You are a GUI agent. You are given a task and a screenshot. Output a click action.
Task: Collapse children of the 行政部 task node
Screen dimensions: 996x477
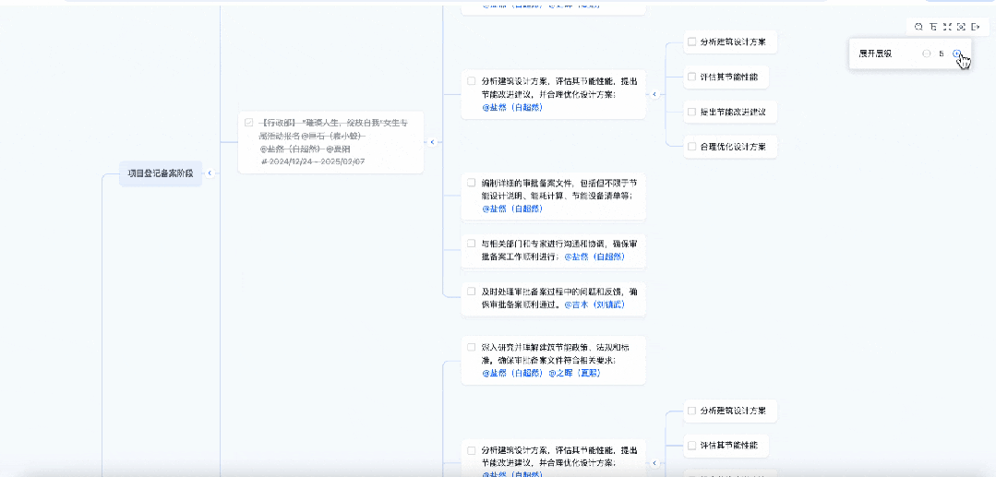coord(432,142)
